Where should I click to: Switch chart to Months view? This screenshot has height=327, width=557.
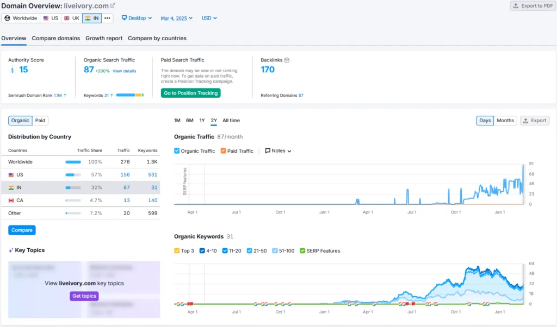tap(505, 121)
